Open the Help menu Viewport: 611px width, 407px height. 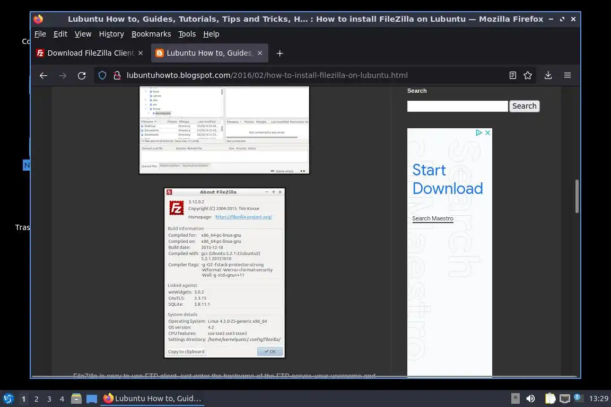[x=211, y=34]
